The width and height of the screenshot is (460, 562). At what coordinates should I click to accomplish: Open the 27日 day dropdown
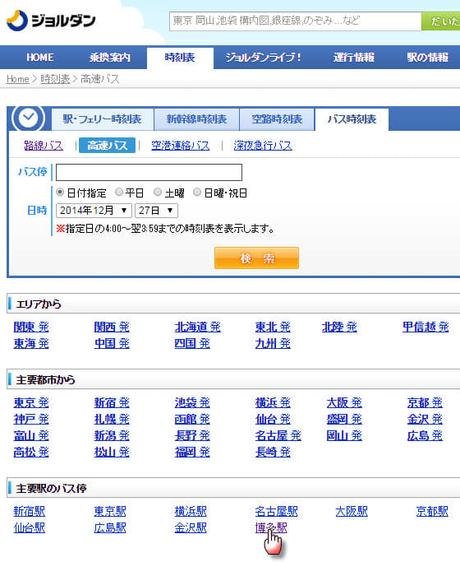(x=156, y=211)
